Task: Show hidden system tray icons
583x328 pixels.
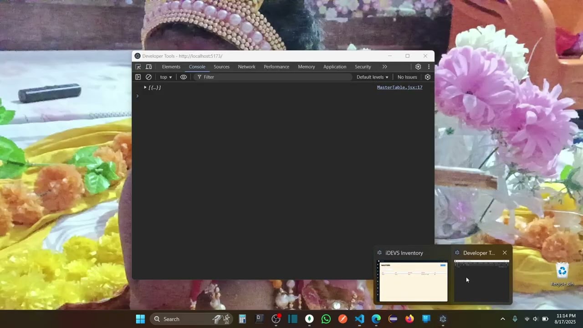Action: click(x=502, y=319)
